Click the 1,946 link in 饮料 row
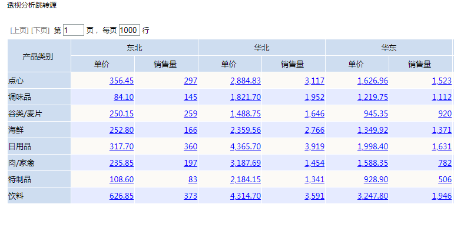The image size is (454, 231). pyautogui.click(x=442, y=196)
